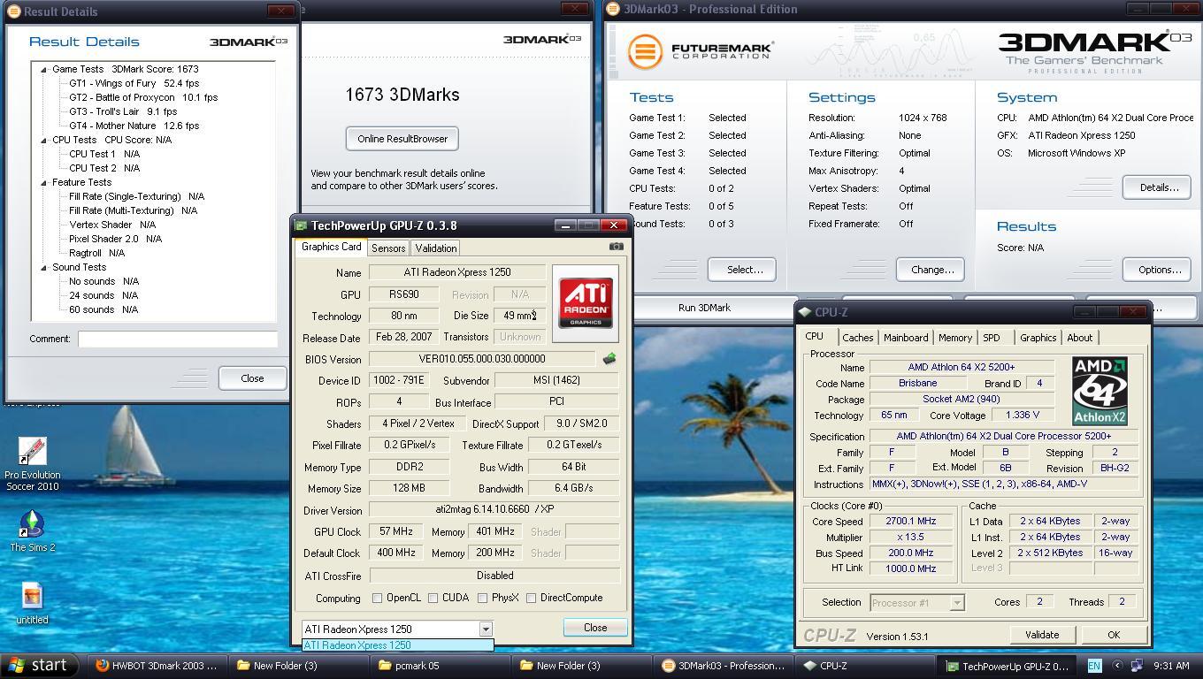Click the Options... results button
Screen dimensions: 1203x679
click(x=1158, y=270)
